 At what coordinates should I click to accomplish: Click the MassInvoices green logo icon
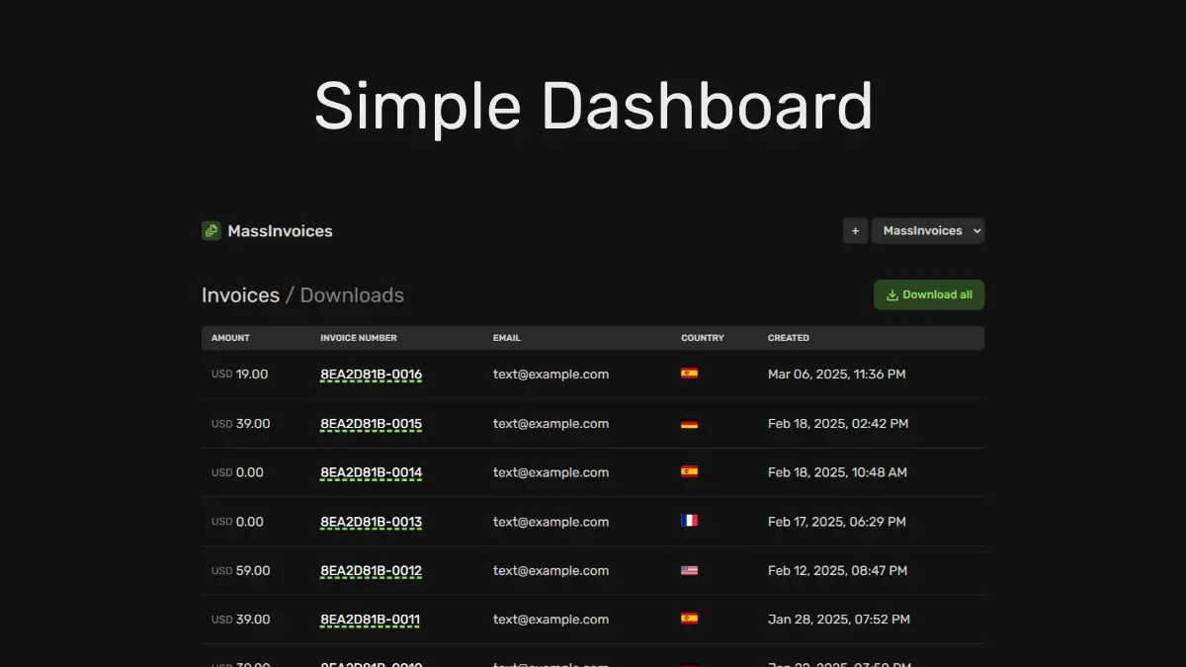pyautogui.click(x=211, y=231)
